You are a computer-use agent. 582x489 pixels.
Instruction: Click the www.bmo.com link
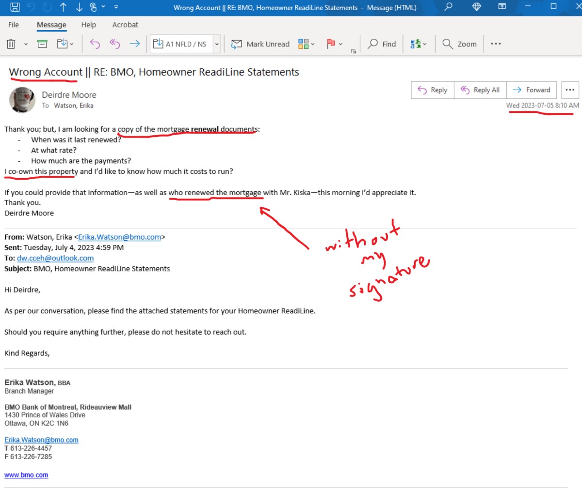pyautogui.click(x=26, y=475)
